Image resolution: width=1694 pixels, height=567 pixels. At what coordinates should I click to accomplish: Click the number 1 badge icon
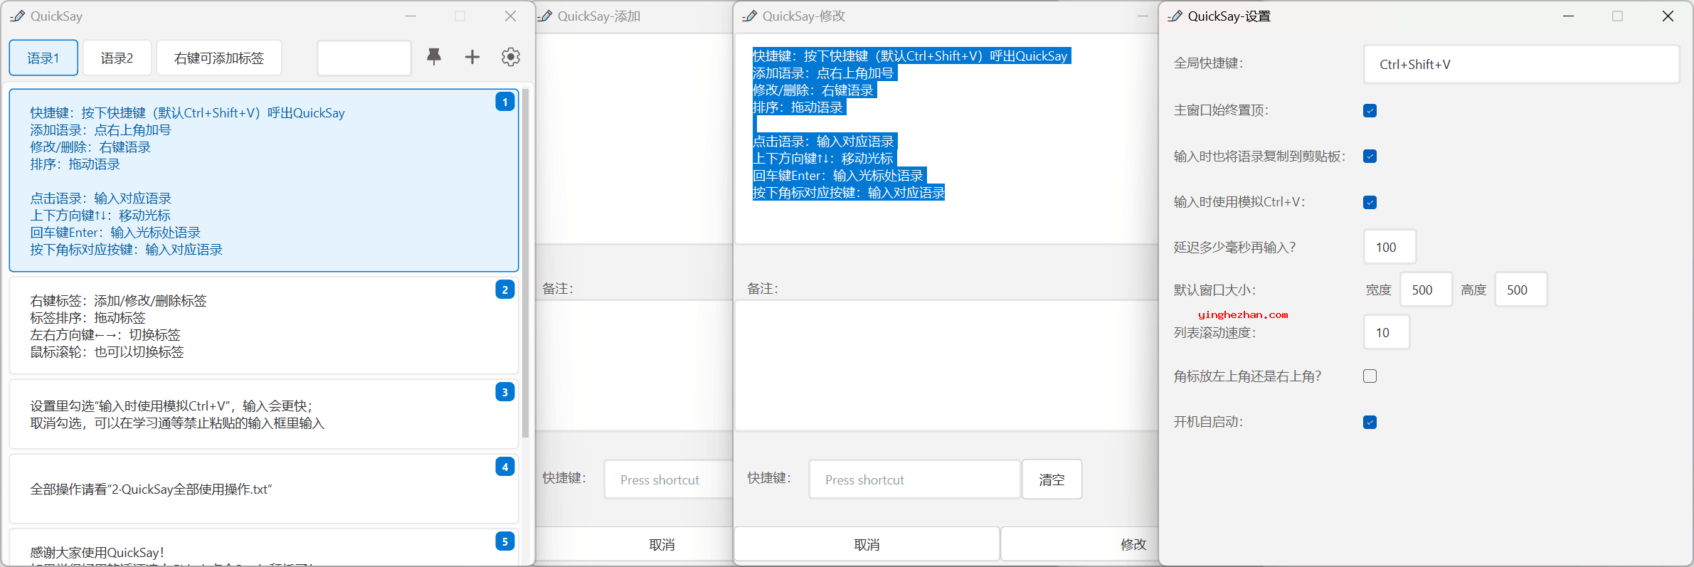click(x=504, y=102)
